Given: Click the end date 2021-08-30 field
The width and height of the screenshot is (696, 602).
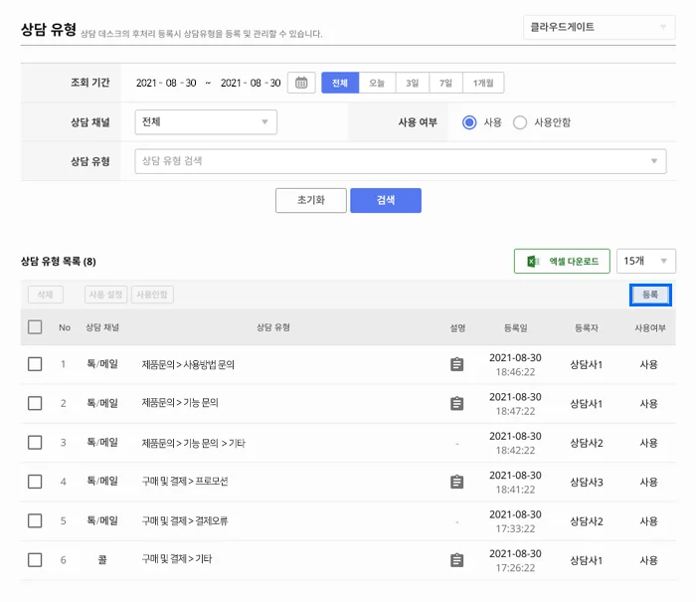Looking at the screenshot, I should click(251, 83).
